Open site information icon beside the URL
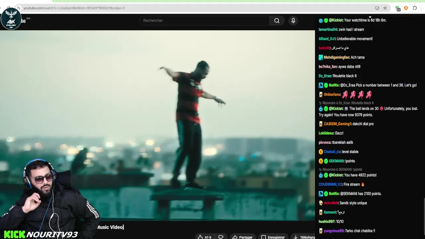Screen dimensions: 425x239 click(x=18, y=8)
